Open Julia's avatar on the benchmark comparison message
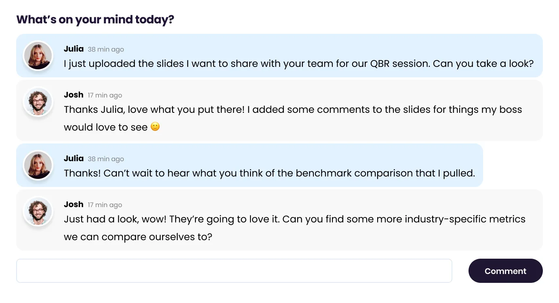559x303 pixels. pyautogui.click(x=38, y=165)
